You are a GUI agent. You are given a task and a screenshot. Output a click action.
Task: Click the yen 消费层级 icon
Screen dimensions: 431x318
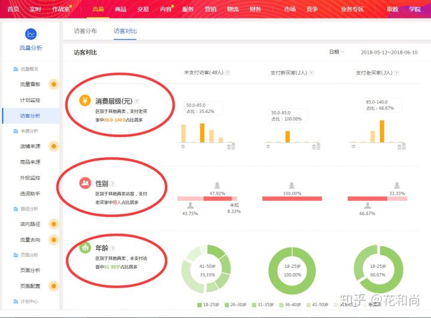(85, 100)
